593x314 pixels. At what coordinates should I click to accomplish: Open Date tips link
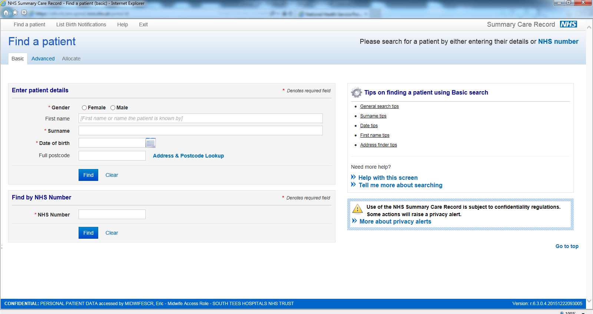pos(369,126)
